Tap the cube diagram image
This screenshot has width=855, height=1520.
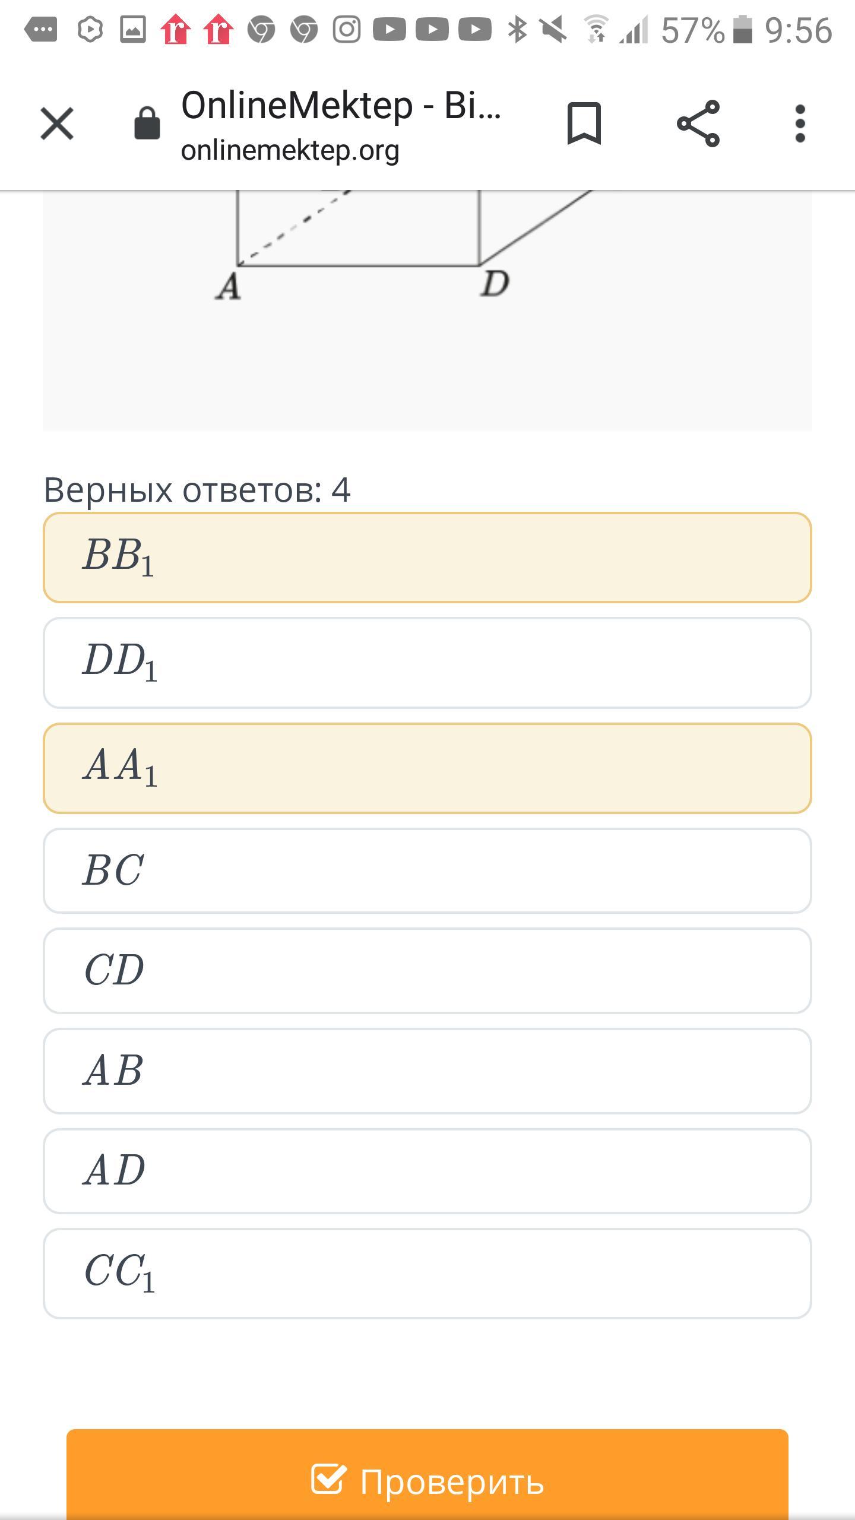pyautogui.click(x=427, y=311)
